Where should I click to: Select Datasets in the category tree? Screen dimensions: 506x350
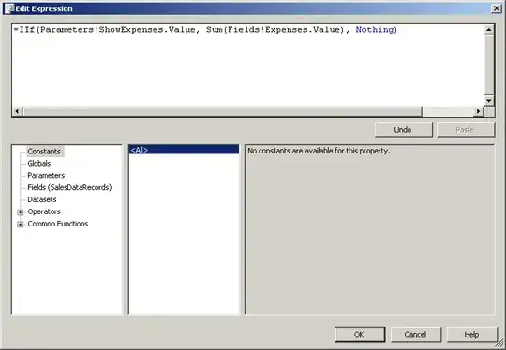[42, 199]
